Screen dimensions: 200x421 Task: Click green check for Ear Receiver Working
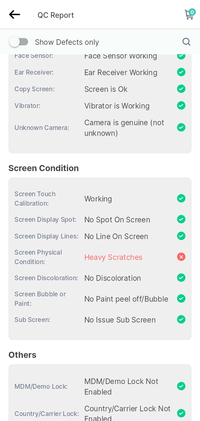(x=181, y=72)
